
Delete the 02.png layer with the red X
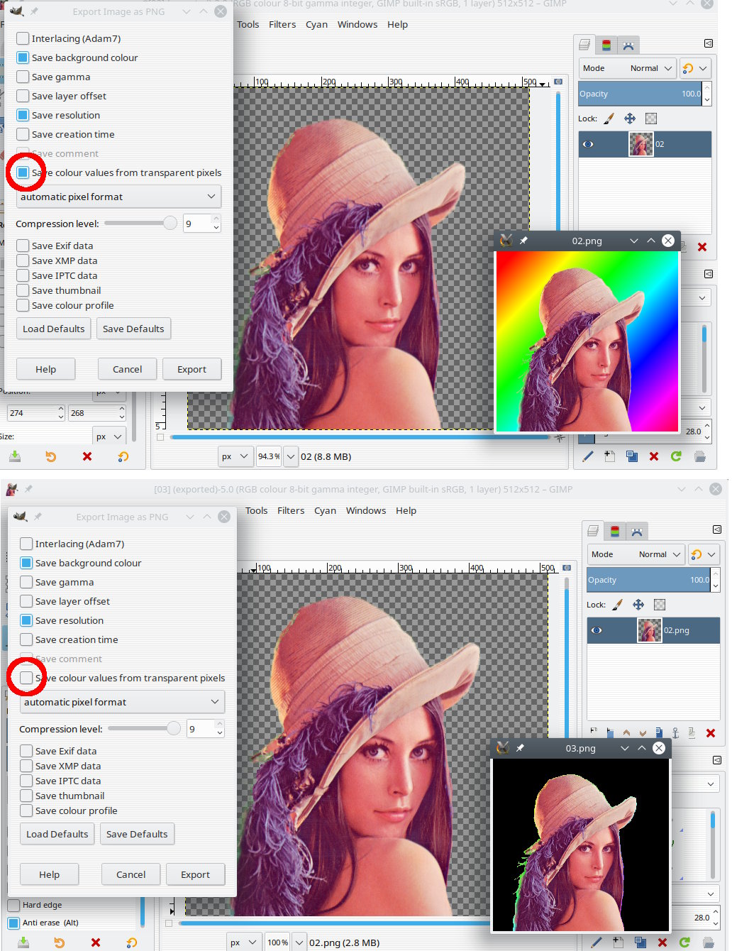(711, 732)
